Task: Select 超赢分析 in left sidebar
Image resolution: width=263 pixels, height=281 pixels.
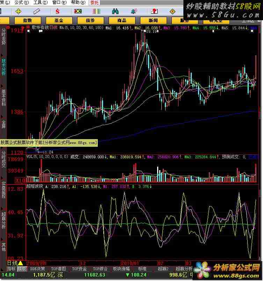Action: (3, 220)
